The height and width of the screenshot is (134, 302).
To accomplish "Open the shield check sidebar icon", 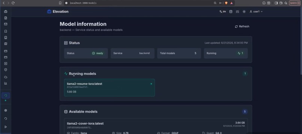I will click(x=6, y=70).
